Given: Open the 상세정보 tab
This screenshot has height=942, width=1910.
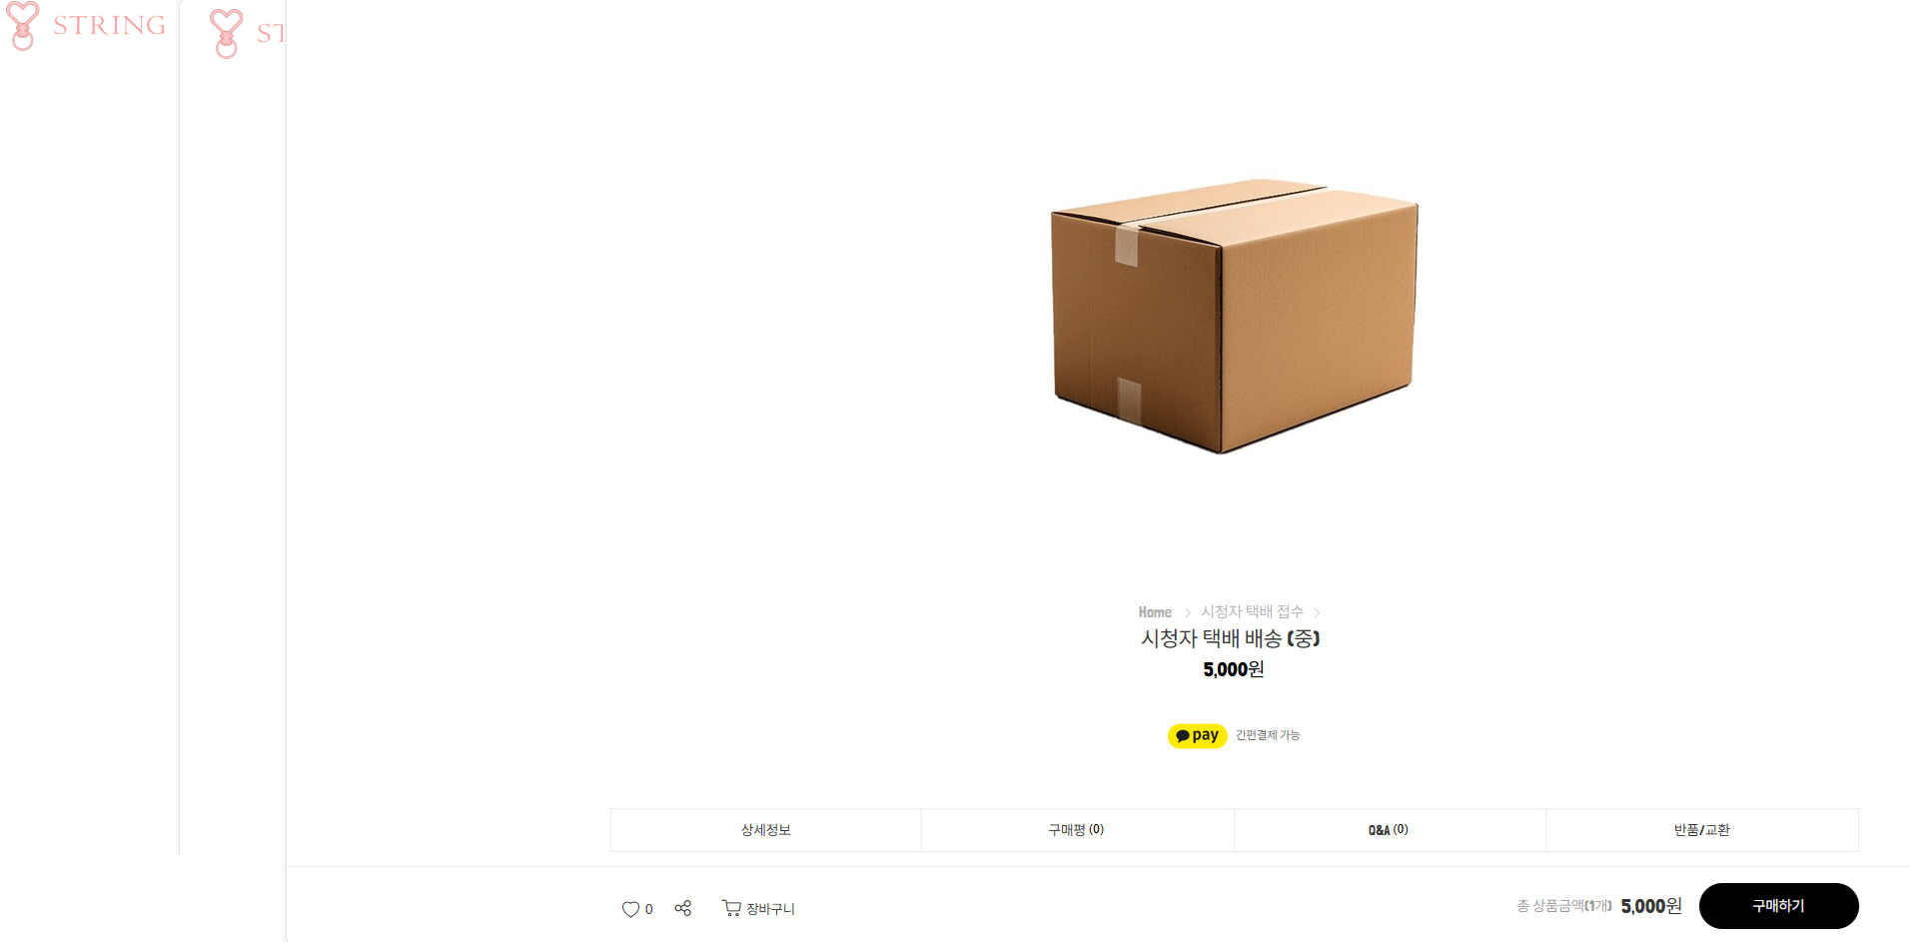Looking at the screenshot, I should click(766, 830).
